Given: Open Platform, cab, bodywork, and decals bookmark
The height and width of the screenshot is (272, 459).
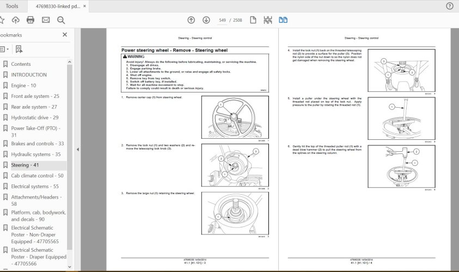Looking at the screenshot, I should click(x=38, y=216).
